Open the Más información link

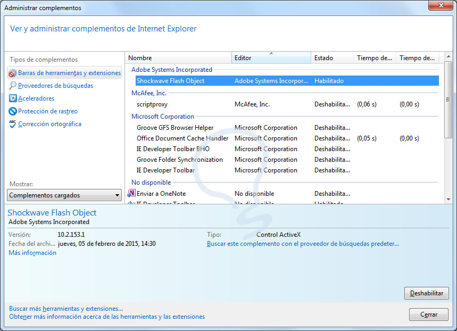point(32,253)
